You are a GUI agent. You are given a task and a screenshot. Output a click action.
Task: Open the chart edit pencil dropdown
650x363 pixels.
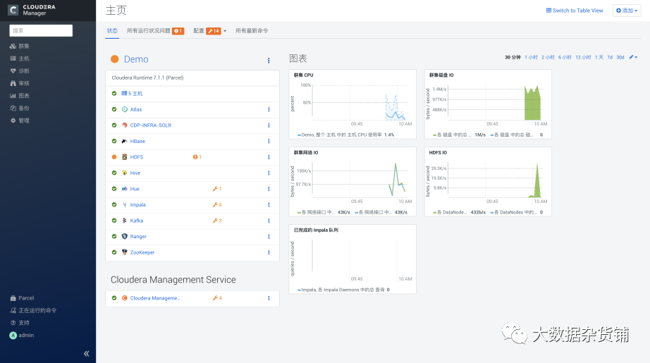(633, 57)
